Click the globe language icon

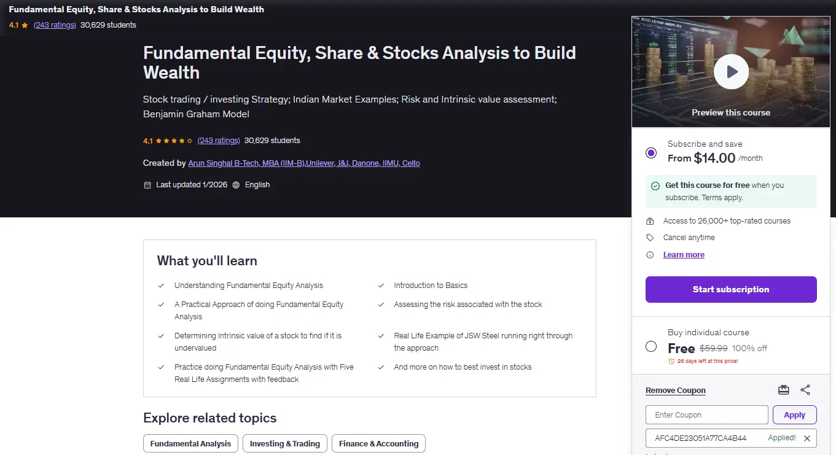coord(236,185)
